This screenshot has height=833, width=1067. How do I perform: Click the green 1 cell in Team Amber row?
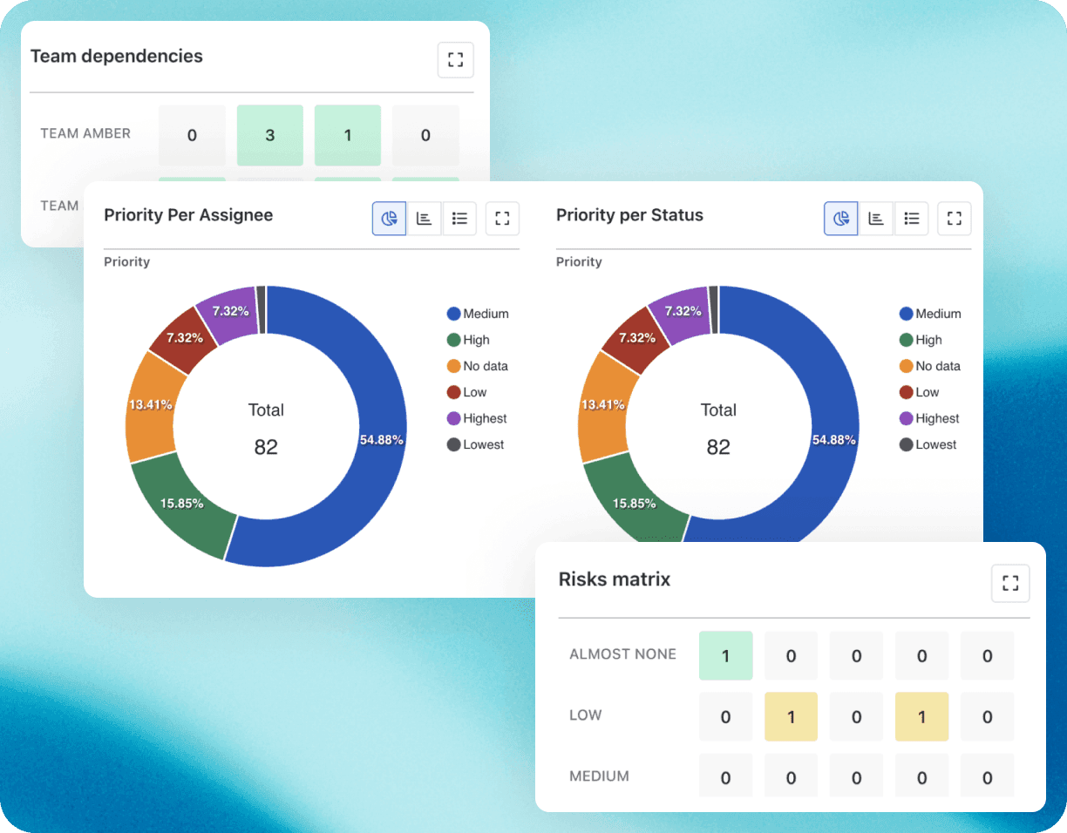tap(348, 135)
